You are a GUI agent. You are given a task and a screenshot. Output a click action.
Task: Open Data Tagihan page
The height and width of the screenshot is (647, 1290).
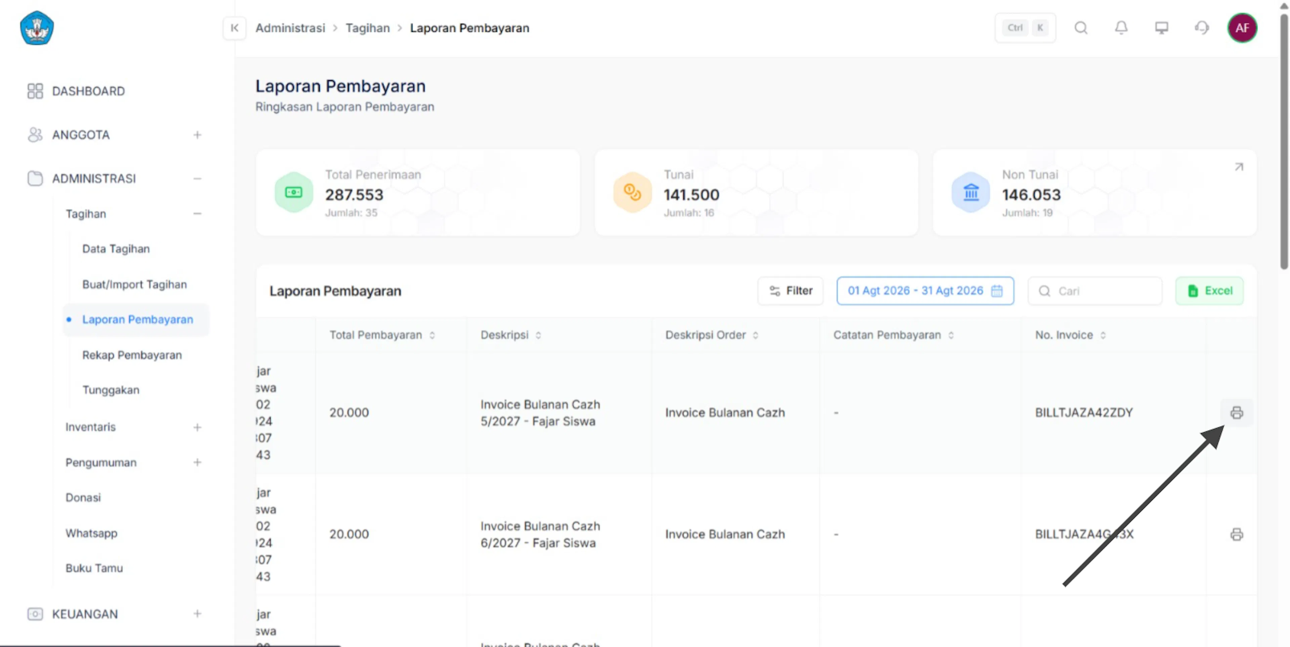[x=116, y=249]
